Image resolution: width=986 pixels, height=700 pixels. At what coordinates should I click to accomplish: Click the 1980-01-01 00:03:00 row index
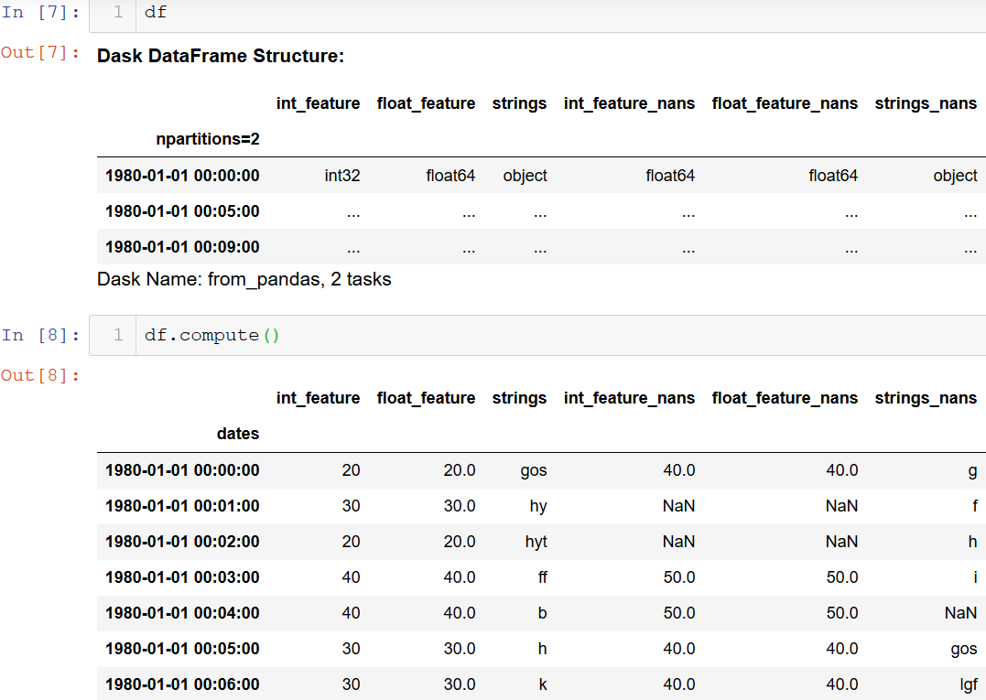(x=182, y=577)
